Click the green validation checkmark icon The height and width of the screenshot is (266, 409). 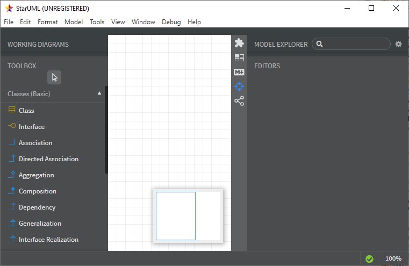pyautogui.click(x=369, y=258)
